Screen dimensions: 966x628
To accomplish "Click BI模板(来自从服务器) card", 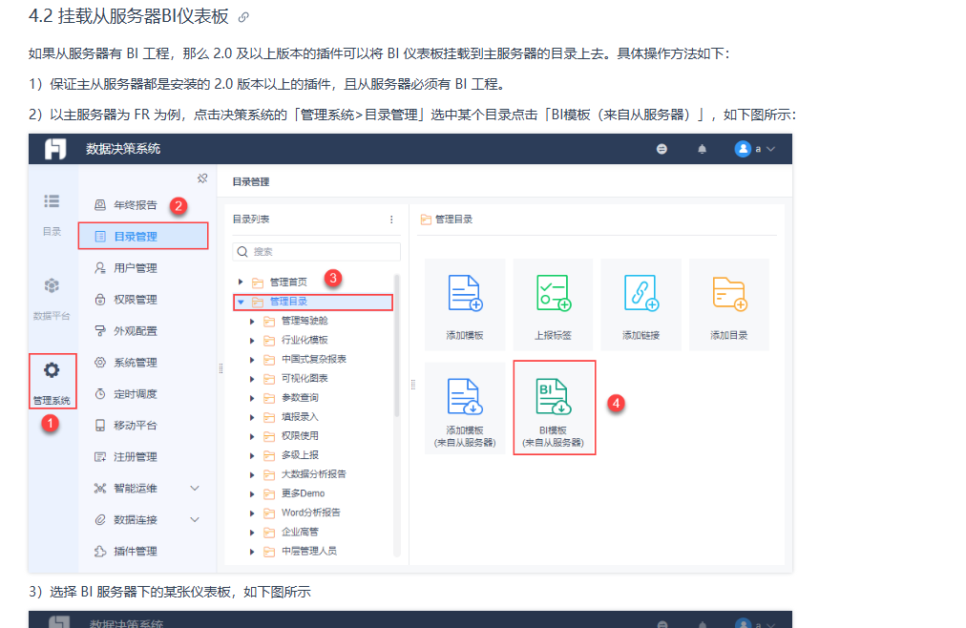I will (554, 408).
